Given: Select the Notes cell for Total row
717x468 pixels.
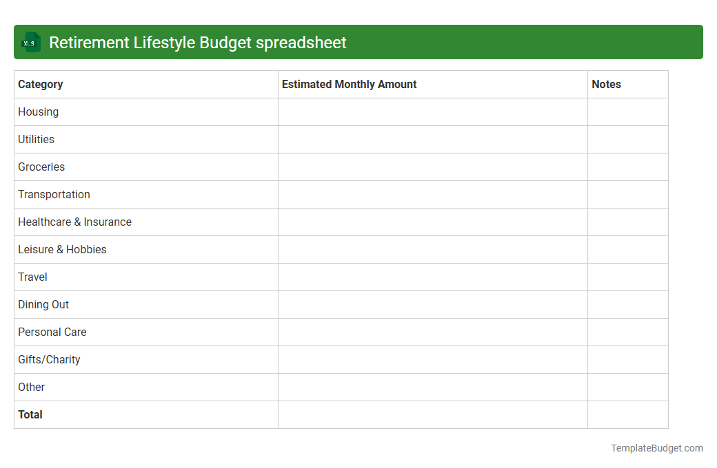Looking at the screenshot, I should tap(627, 414).
